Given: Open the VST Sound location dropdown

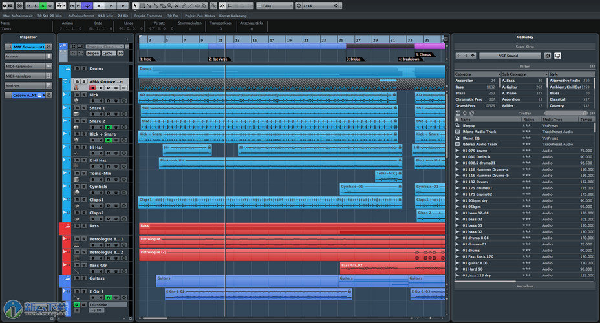Looking at the screenshot, I should pos(510,56).
